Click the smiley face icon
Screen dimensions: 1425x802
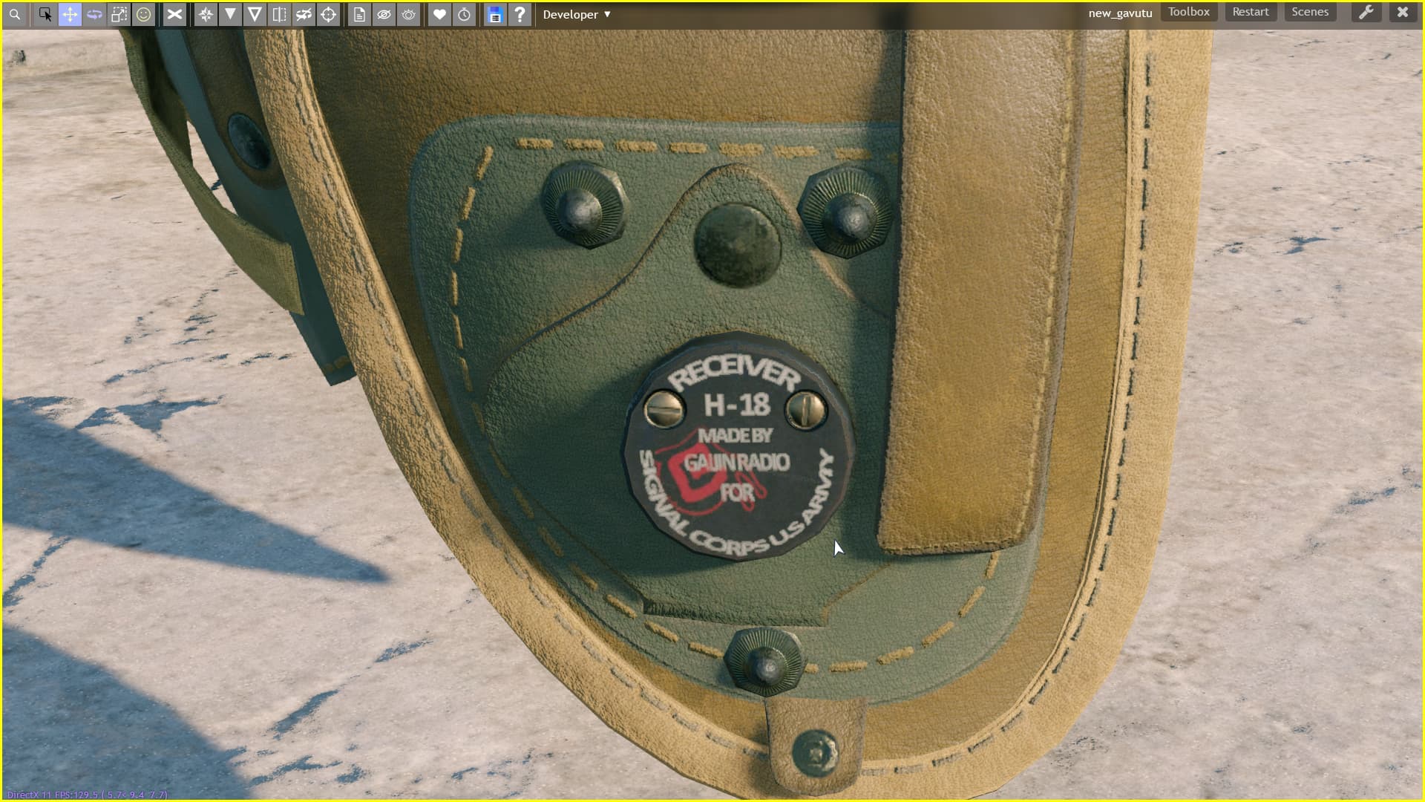143,14
